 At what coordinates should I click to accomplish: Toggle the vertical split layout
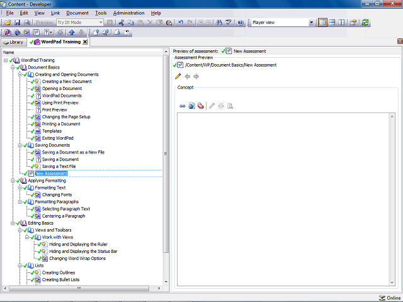coord(341,23)
